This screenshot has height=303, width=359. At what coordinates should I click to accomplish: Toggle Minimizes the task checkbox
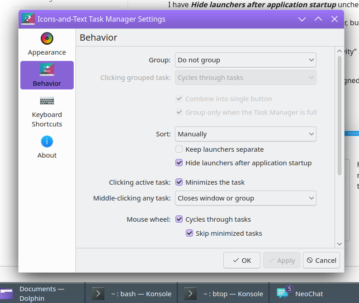tap(179, 182)
